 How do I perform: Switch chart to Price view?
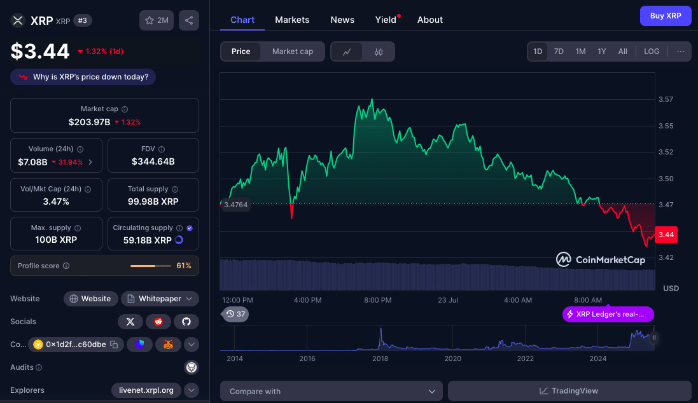[x=241, y=51]
